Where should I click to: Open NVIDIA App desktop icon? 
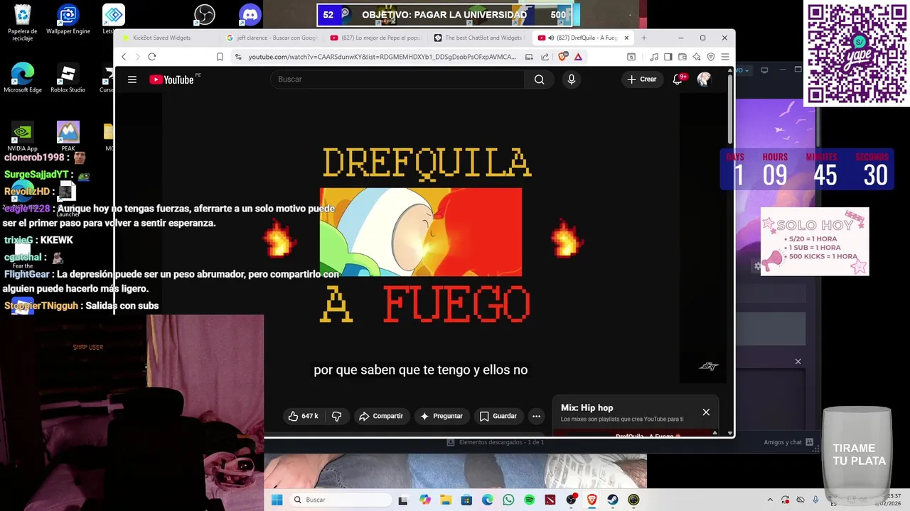(x=23, y=136)
